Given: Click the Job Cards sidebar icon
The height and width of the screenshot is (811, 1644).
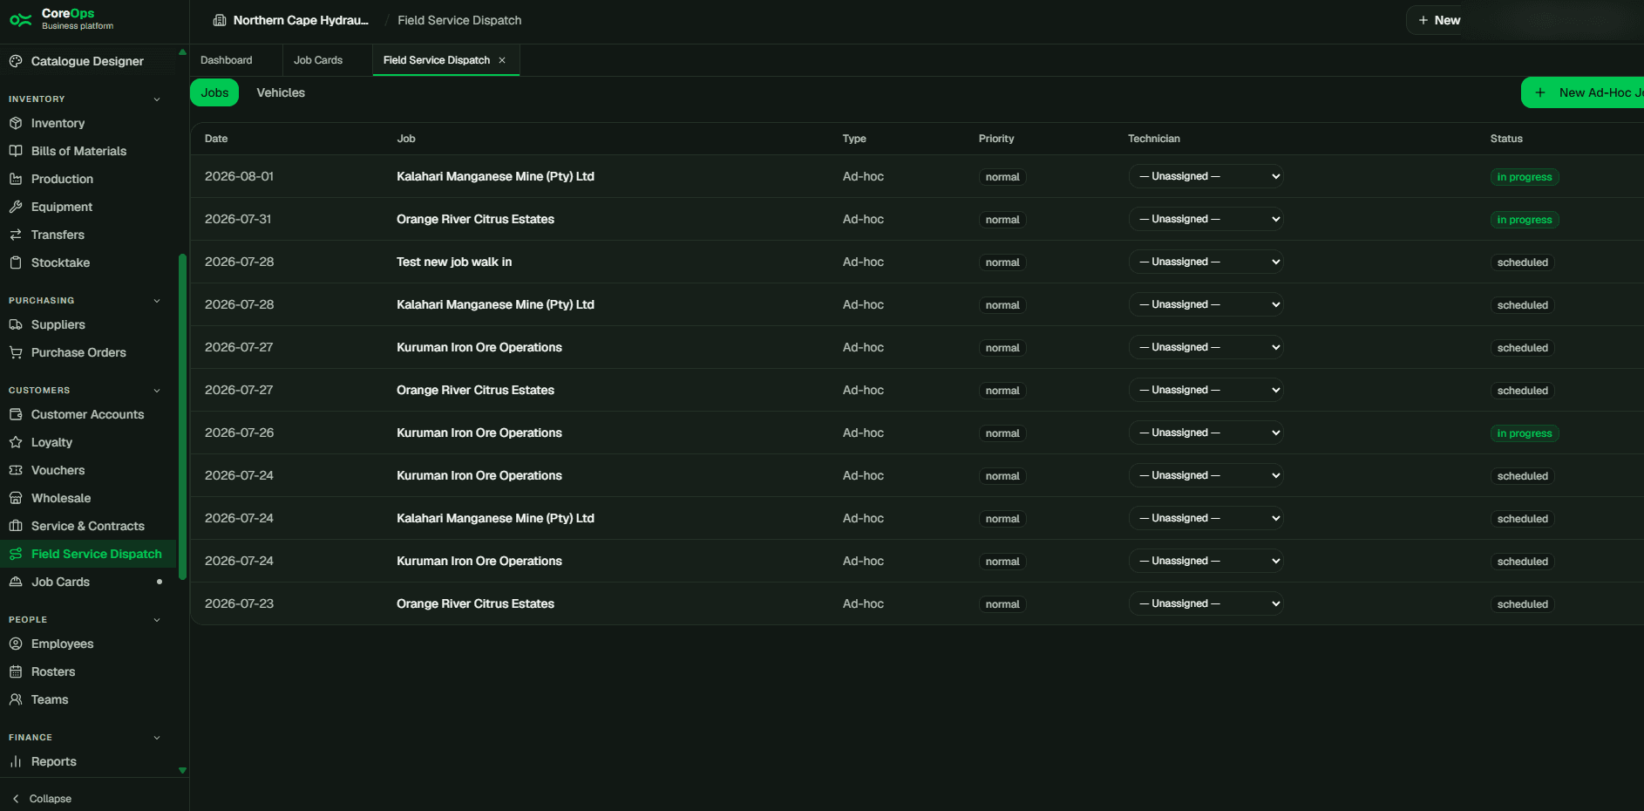Looking at the screenshot, I should click(16, 582).
